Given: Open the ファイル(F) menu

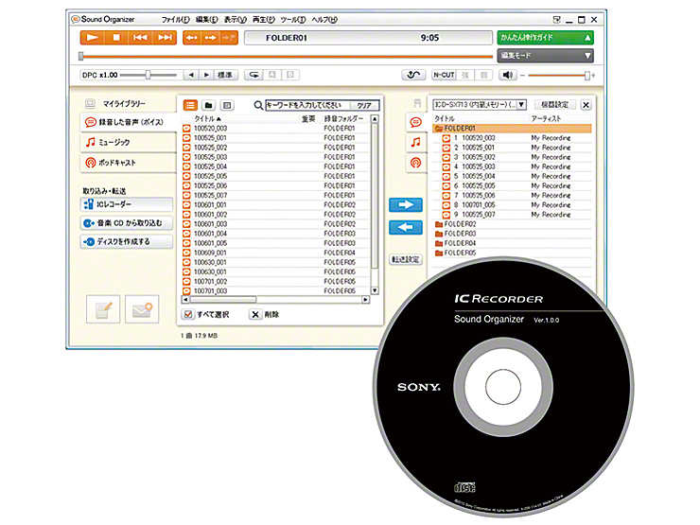Looking at the screenshot, I should [175, 19].
